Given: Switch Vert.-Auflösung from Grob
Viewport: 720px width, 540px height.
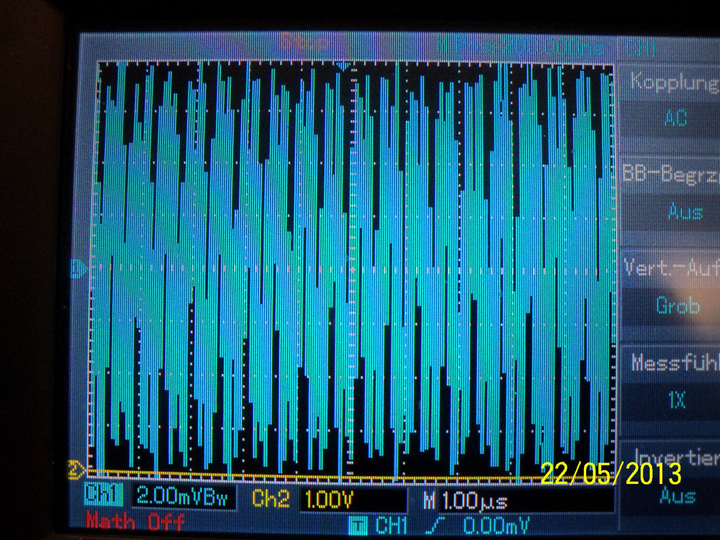Looking at the screenshot, I should point(678,305).
